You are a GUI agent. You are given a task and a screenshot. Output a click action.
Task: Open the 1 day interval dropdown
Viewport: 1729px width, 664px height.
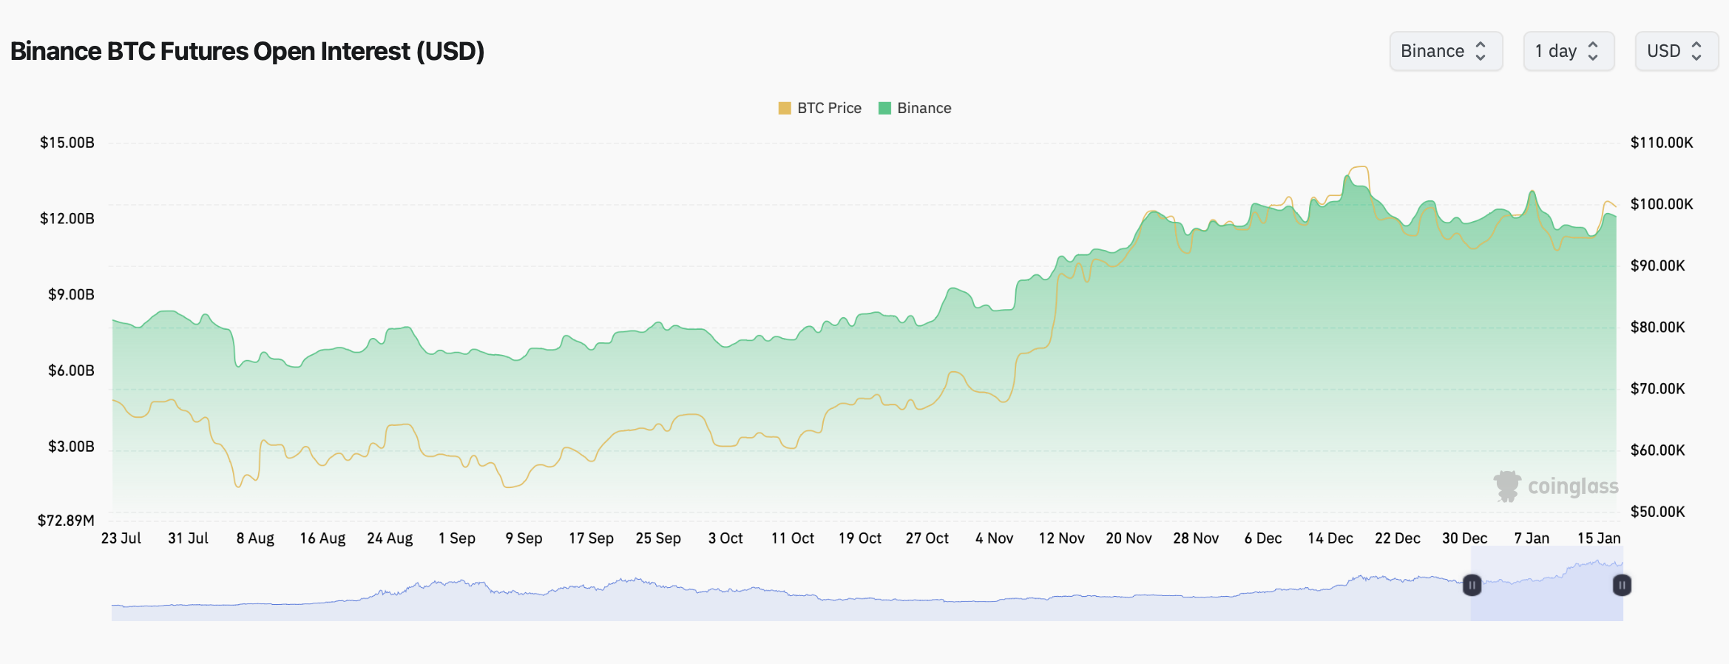1568,51
